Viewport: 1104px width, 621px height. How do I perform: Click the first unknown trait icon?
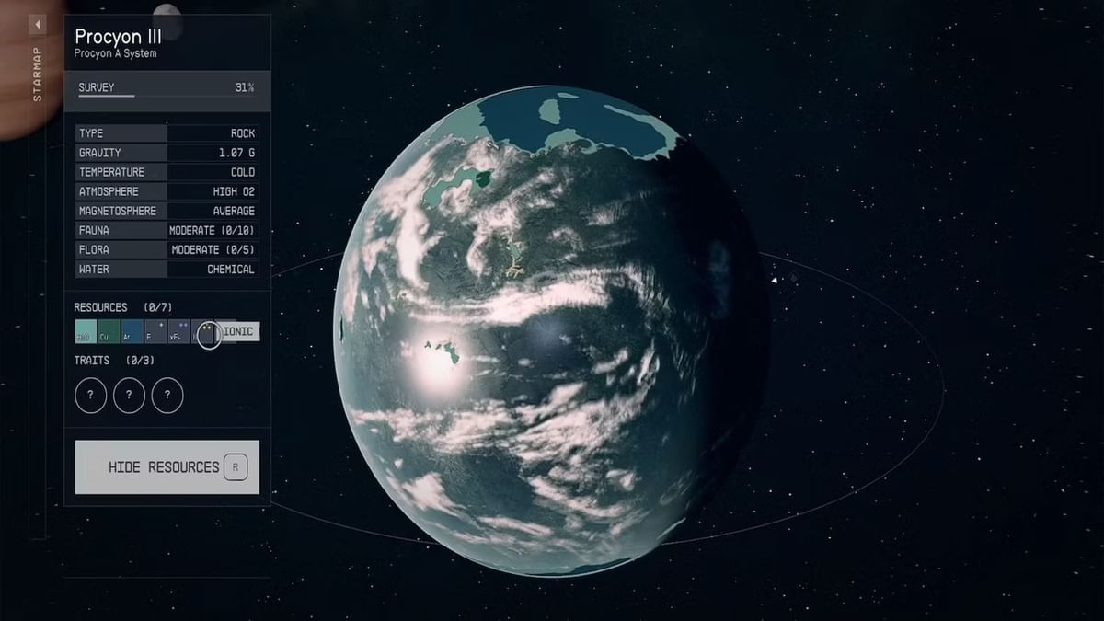click(x=90, y=396)
